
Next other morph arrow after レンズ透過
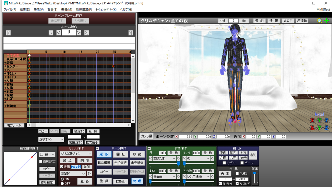[x=212, y=176]
